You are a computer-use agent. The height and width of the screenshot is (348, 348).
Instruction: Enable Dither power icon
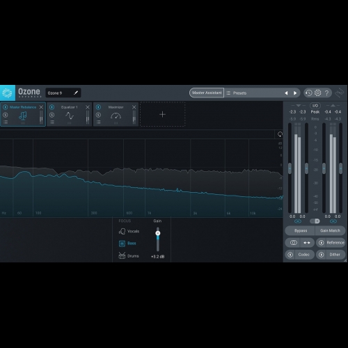(x=322, y=255)
